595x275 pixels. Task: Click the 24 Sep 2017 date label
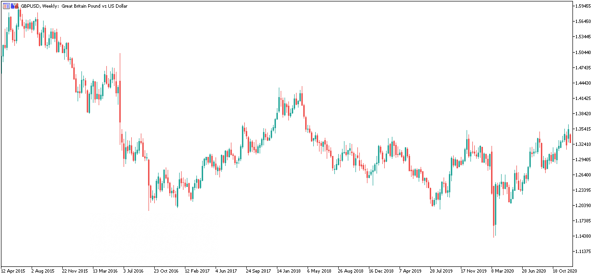(x=258, y=271)
